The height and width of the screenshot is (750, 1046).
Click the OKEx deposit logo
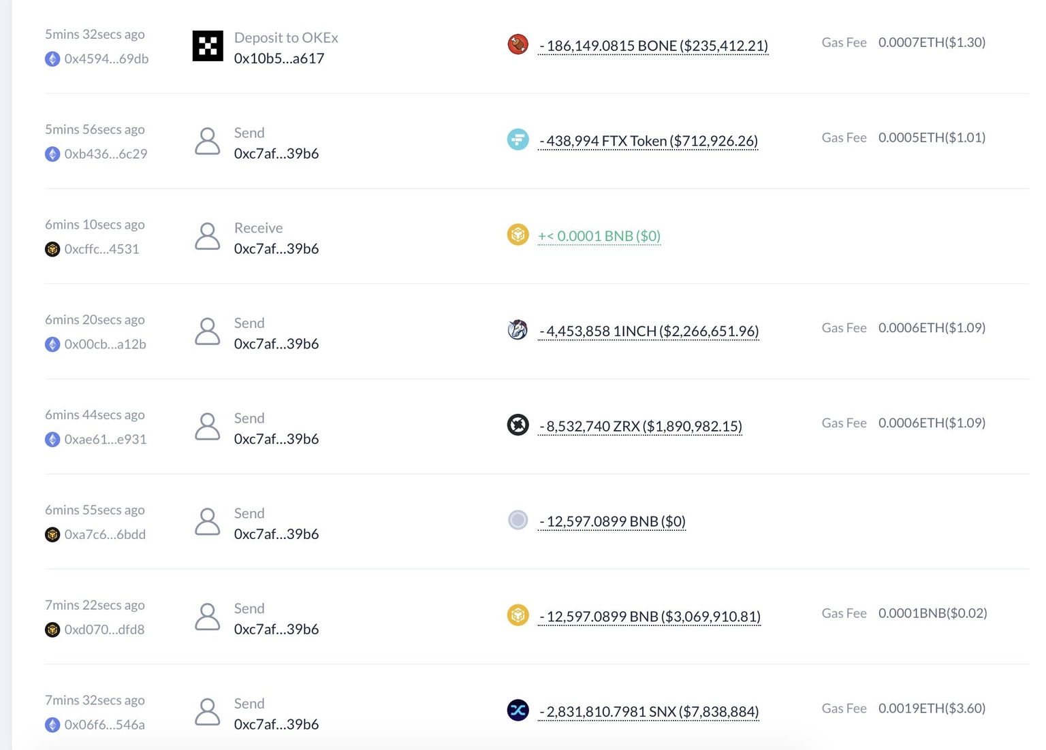(208, 46)
